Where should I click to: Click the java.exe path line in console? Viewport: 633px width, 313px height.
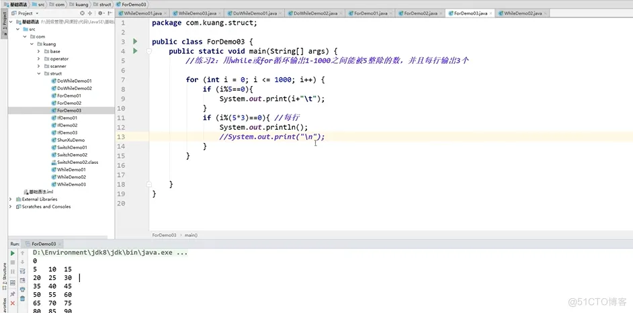pyautogui.click(x=110, y=253)
